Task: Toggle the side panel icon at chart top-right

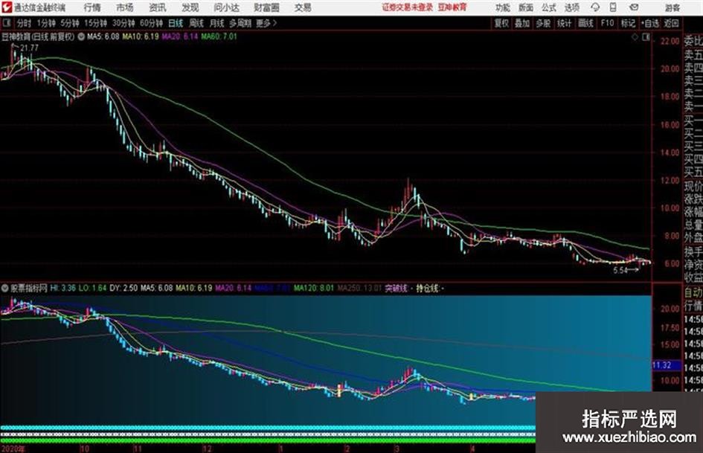Action: click(646, 37)
